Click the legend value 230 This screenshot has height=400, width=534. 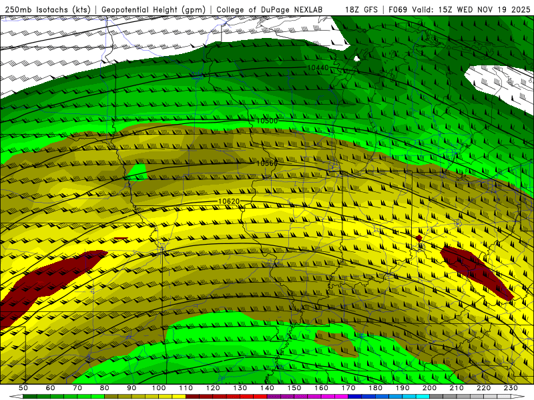(x=511, y=388)
